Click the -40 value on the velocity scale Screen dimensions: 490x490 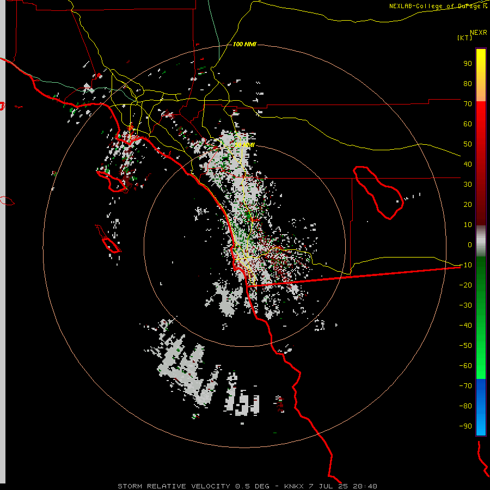pyautogui.click(x=465, y=326)
